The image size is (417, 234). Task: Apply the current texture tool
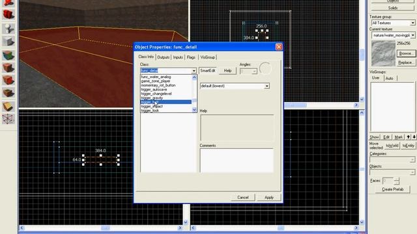pos(8,68)
